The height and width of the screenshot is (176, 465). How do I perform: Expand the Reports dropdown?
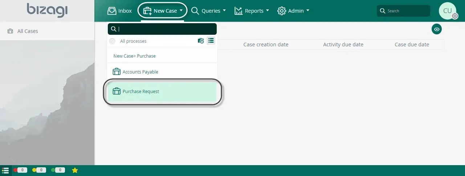pyautogui.click(x=252, y=11)
